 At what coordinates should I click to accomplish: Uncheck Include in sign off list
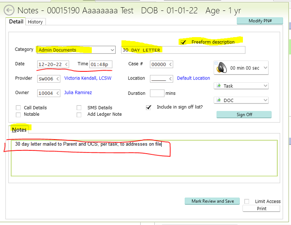(x=148, y=107)
